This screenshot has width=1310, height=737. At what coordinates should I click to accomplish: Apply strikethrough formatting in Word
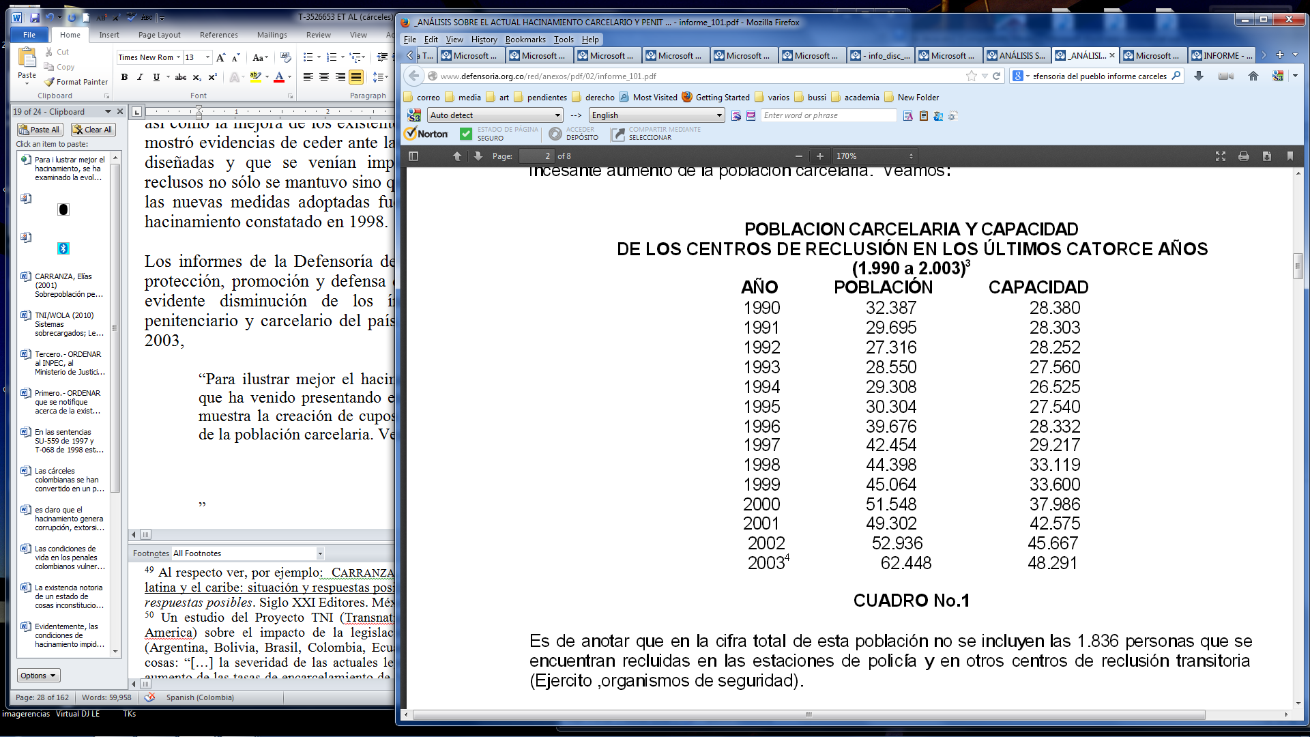coord(181,77)
